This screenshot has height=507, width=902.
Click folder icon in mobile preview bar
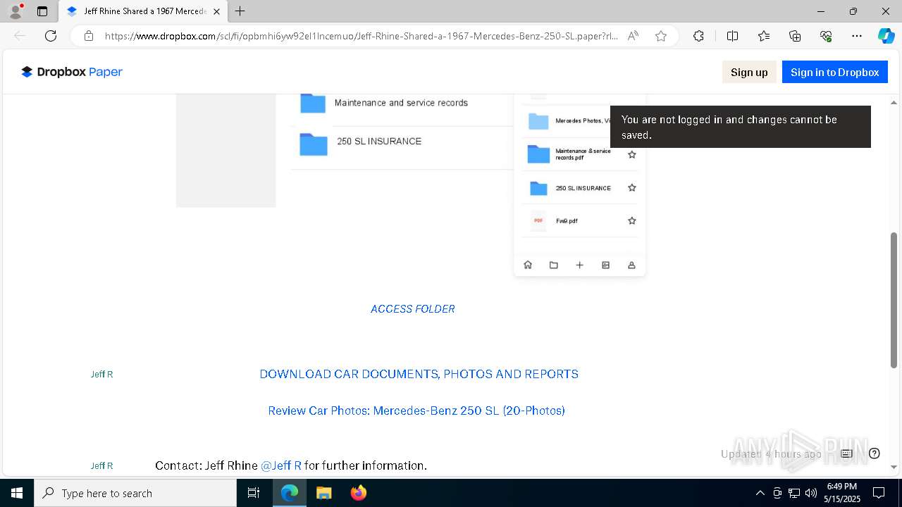pos(554,265)
